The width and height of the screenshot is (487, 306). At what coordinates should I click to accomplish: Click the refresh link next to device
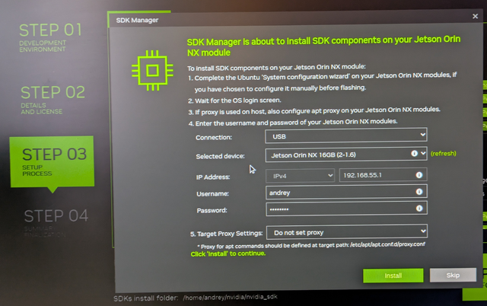(444, 154)
